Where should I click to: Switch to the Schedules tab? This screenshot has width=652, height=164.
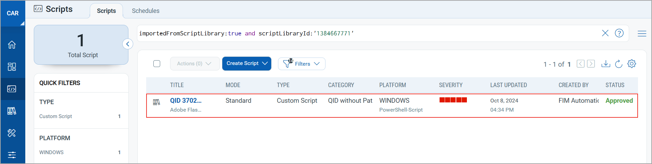[x=145, y=11]
